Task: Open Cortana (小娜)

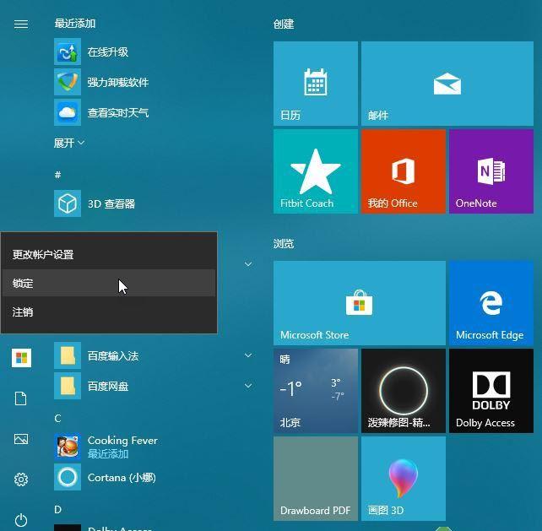Action: coord(105,478)
